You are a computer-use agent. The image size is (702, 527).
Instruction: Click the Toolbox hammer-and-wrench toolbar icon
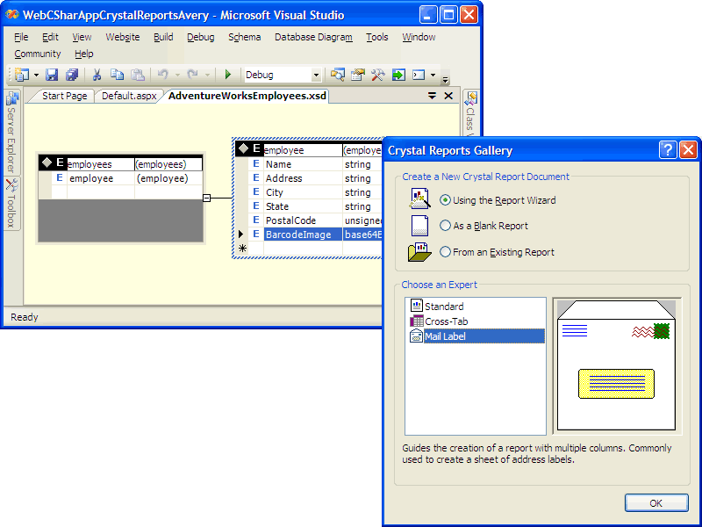(x=377, y=75)
